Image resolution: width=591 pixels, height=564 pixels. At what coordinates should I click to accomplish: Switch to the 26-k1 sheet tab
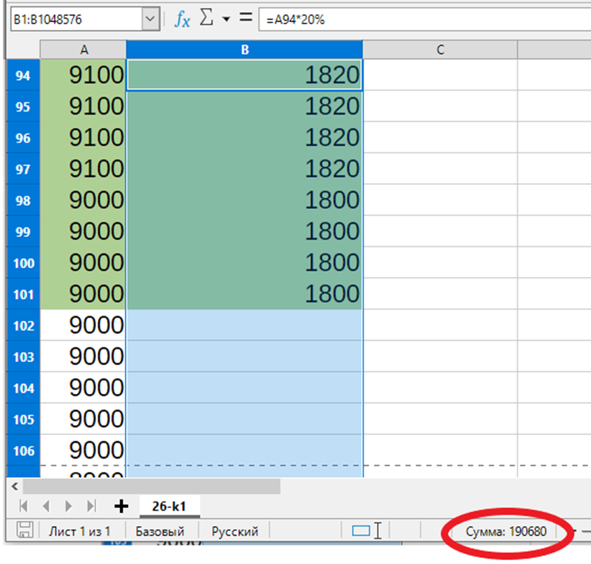coord(169,507)
